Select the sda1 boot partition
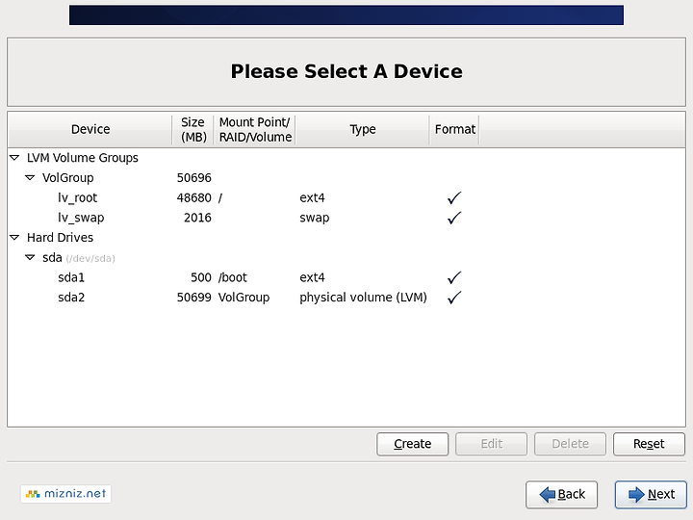 [346, 277]
